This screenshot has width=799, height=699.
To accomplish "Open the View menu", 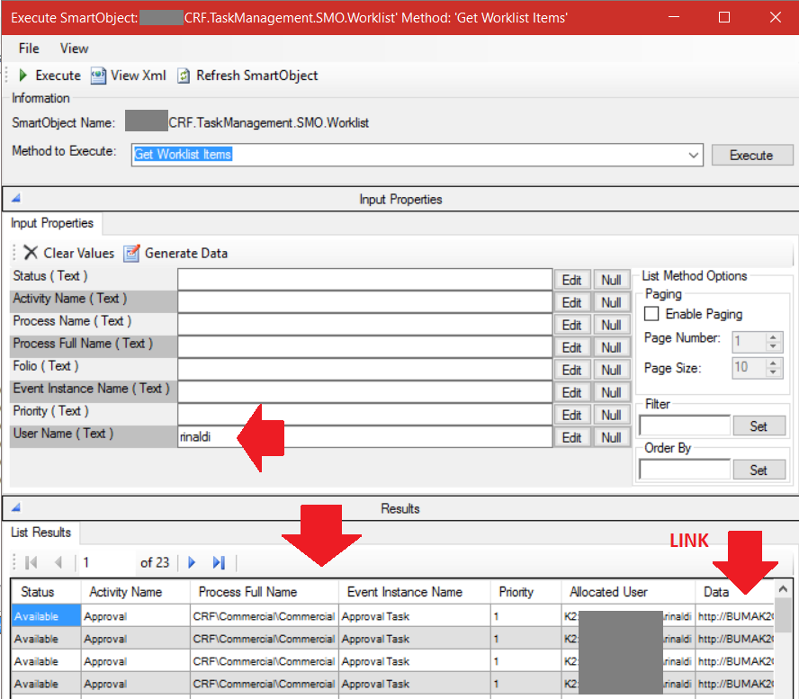I will [x=74, y=49].
